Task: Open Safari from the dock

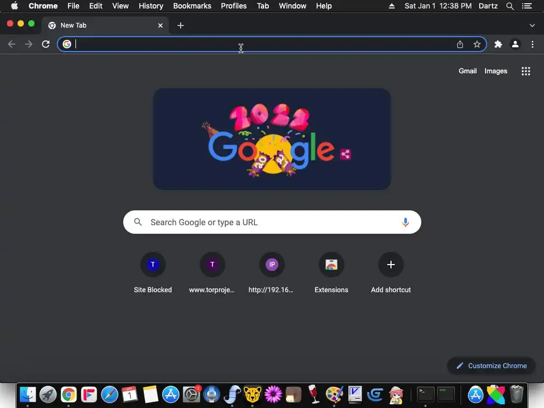Action: [109, 395]
